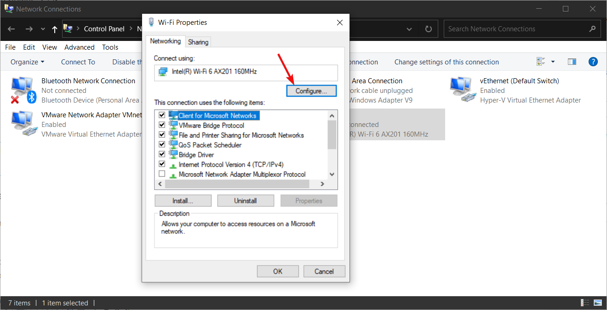Click the Install button
Image resolution: width=607 pixels, height=310 pixels.
click(183, 201)
